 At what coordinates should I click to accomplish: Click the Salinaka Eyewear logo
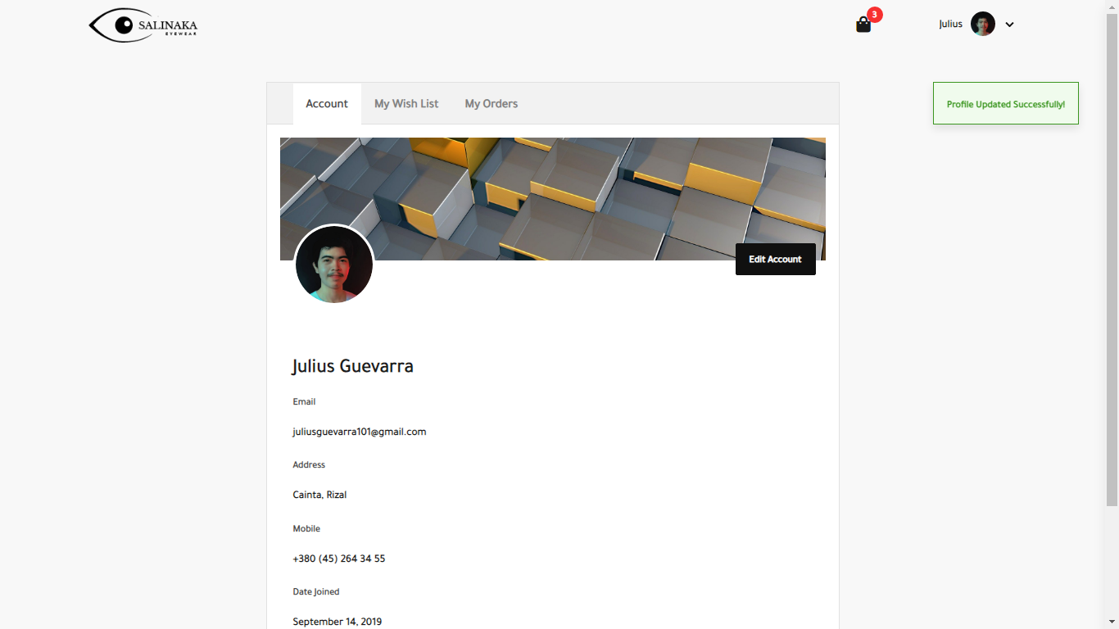(x=143, y=25)
